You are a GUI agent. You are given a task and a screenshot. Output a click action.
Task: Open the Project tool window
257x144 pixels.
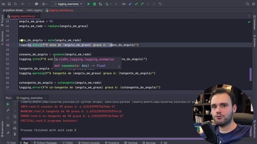click(2, 20)
